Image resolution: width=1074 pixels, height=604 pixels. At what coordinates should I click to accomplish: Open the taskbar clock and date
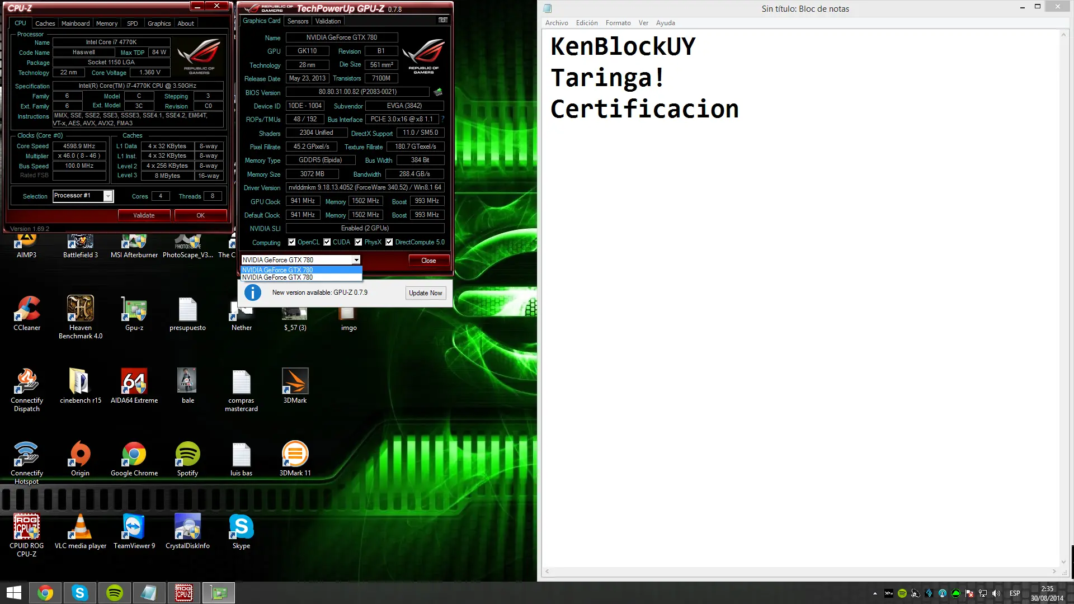pos(1047,593)
